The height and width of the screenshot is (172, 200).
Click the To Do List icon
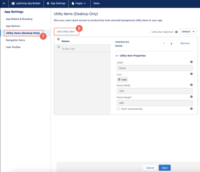[58, 47]
